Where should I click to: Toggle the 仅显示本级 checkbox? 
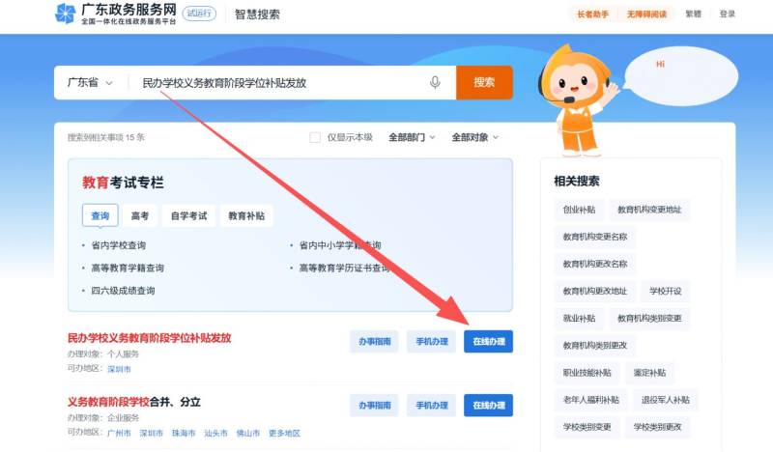click(x=315, y=137)
